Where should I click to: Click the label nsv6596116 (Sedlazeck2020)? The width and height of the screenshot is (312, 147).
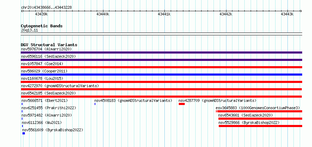pyautogui.click(x=48, y=56)
